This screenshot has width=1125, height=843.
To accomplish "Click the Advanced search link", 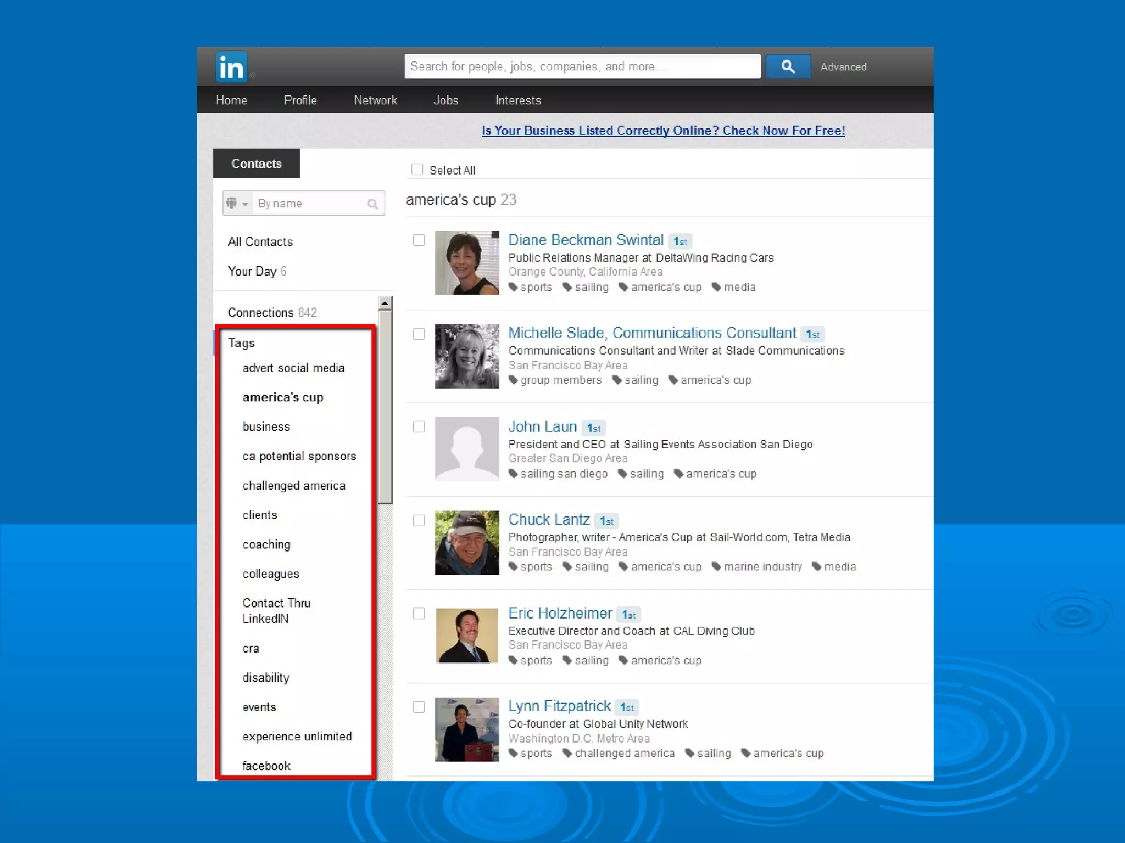I will (843, 67).
